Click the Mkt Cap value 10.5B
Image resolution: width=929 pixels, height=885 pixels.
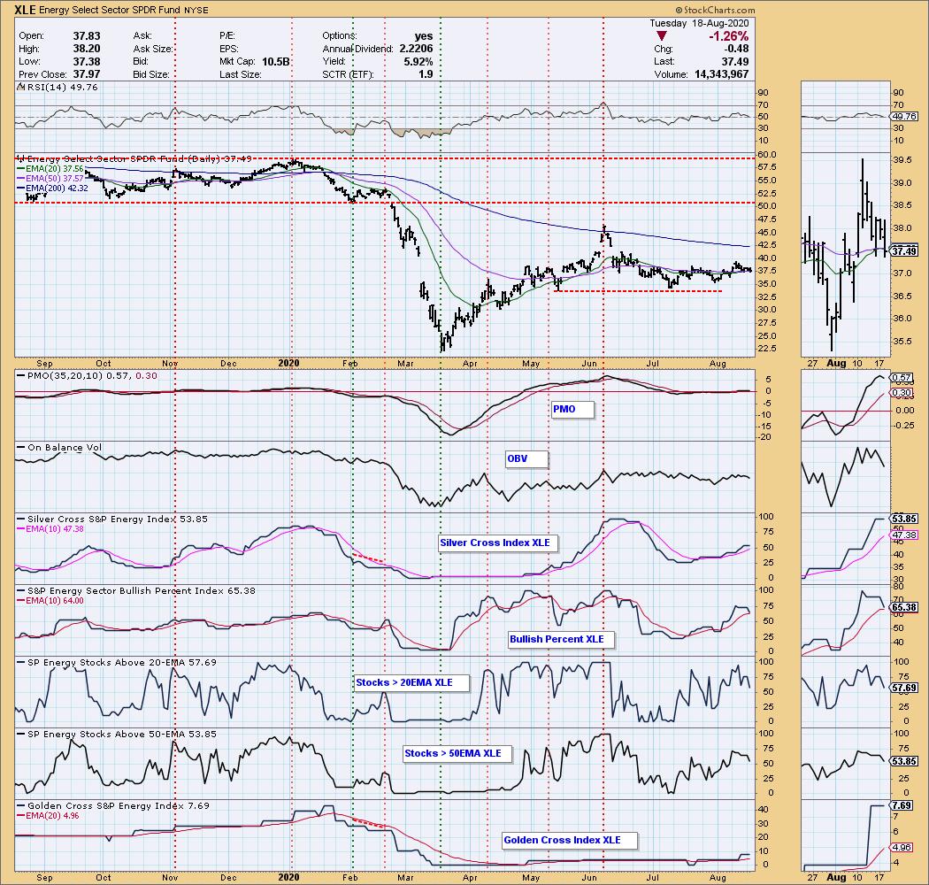click(x=275, y=62)
